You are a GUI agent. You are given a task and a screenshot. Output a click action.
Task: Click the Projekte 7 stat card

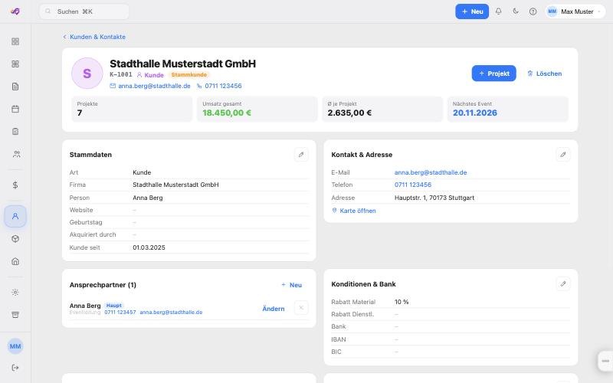[132, 109]
